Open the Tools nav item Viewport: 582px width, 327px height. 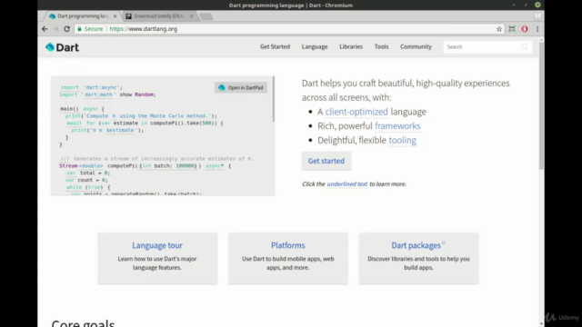tap(381, 46)
